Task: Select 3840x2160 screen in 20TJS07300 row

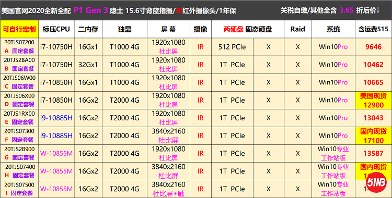Action: pos(168,131)
